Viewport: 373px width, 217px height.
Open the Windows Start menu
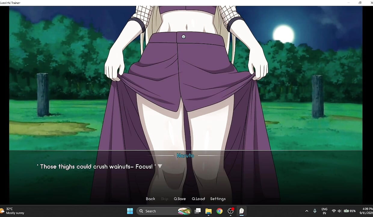click(130, 211)
